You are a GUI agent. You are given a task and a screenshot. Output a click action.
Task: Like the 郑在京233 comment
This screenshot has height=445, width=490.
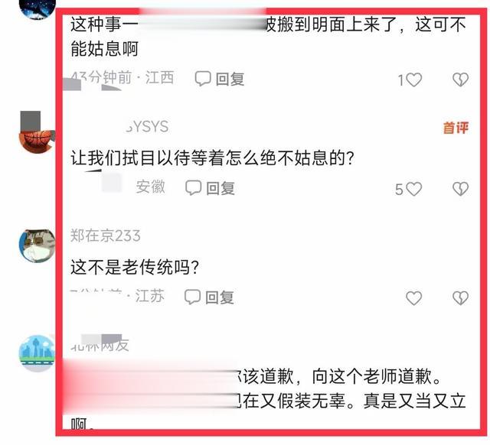(x=413, y=298)
